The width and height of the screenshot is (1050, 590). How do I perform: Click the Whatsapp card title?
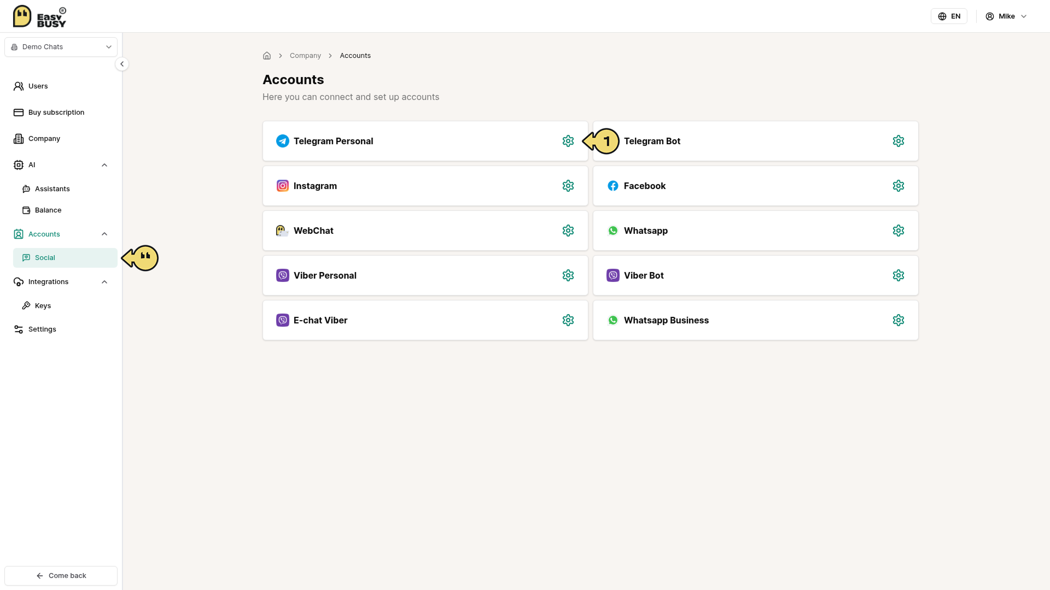click(x=646, y=231)
